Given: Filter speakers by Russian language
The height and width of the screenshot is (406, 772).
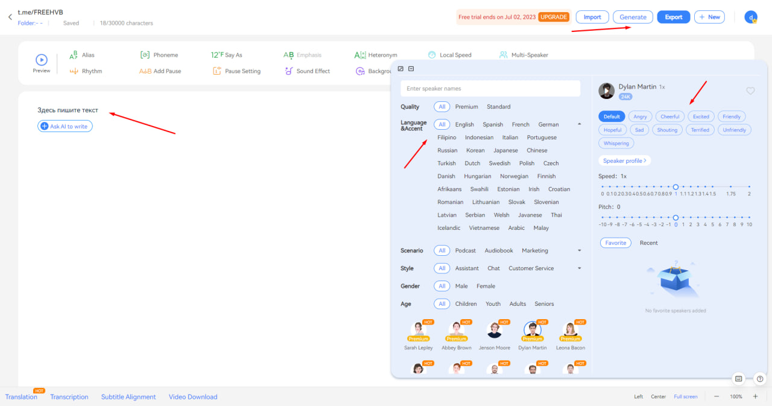Looking at the screenshot, I should [x=448, y=150].
